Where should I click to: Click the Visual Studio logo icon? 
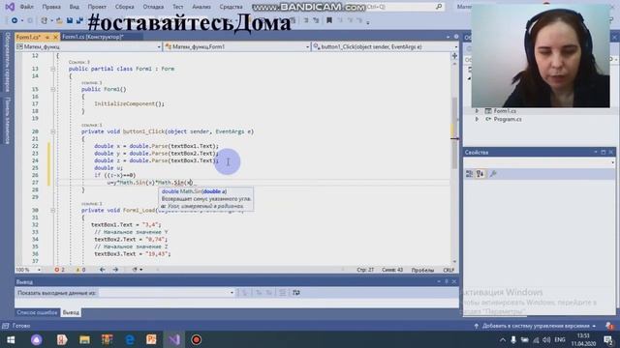[x=10, y=7]
